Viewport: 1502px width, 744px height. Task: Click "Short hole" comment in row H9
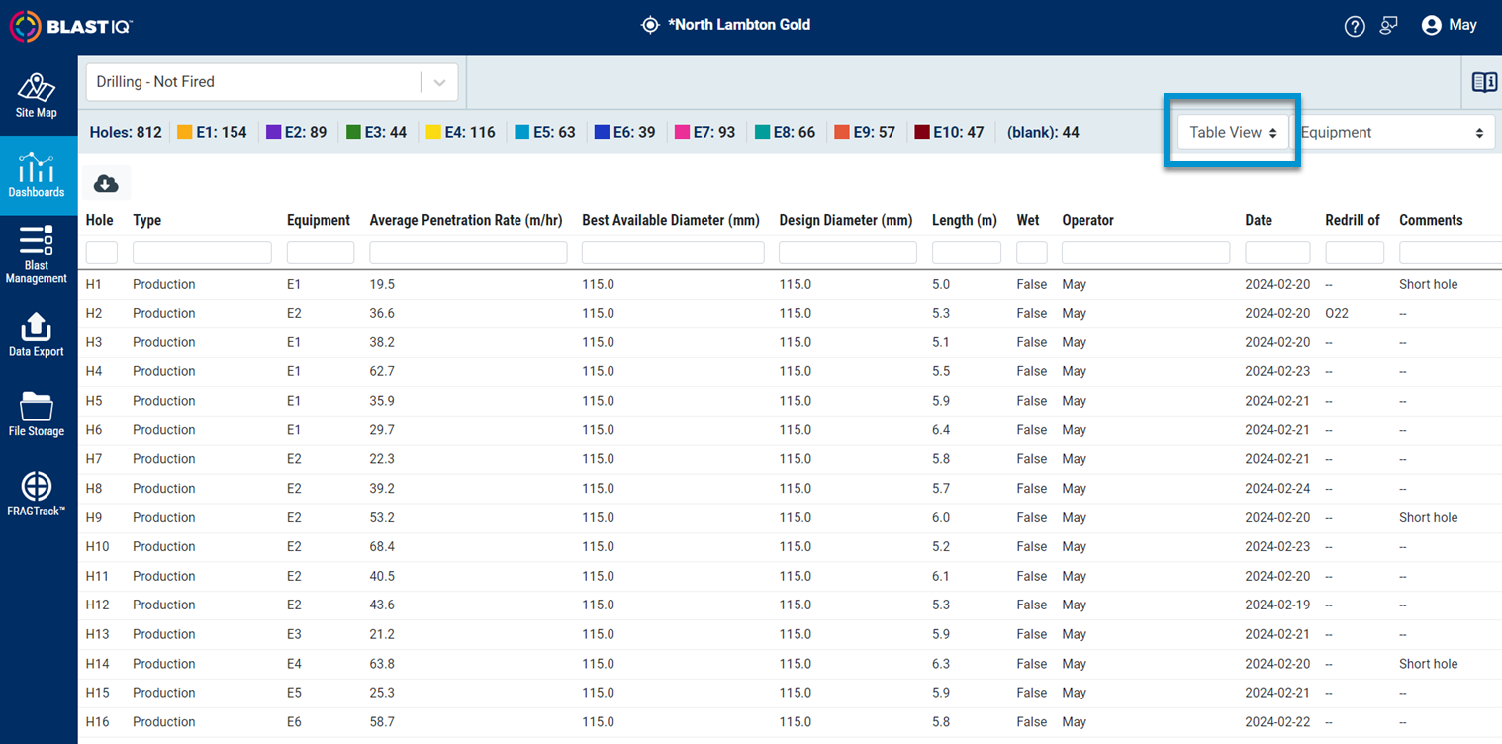pos(1429,517)
